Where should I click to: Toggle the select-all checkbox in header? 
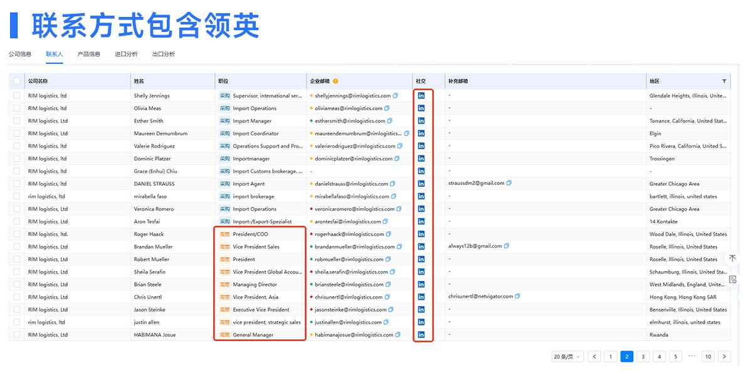tap(17, 82)
